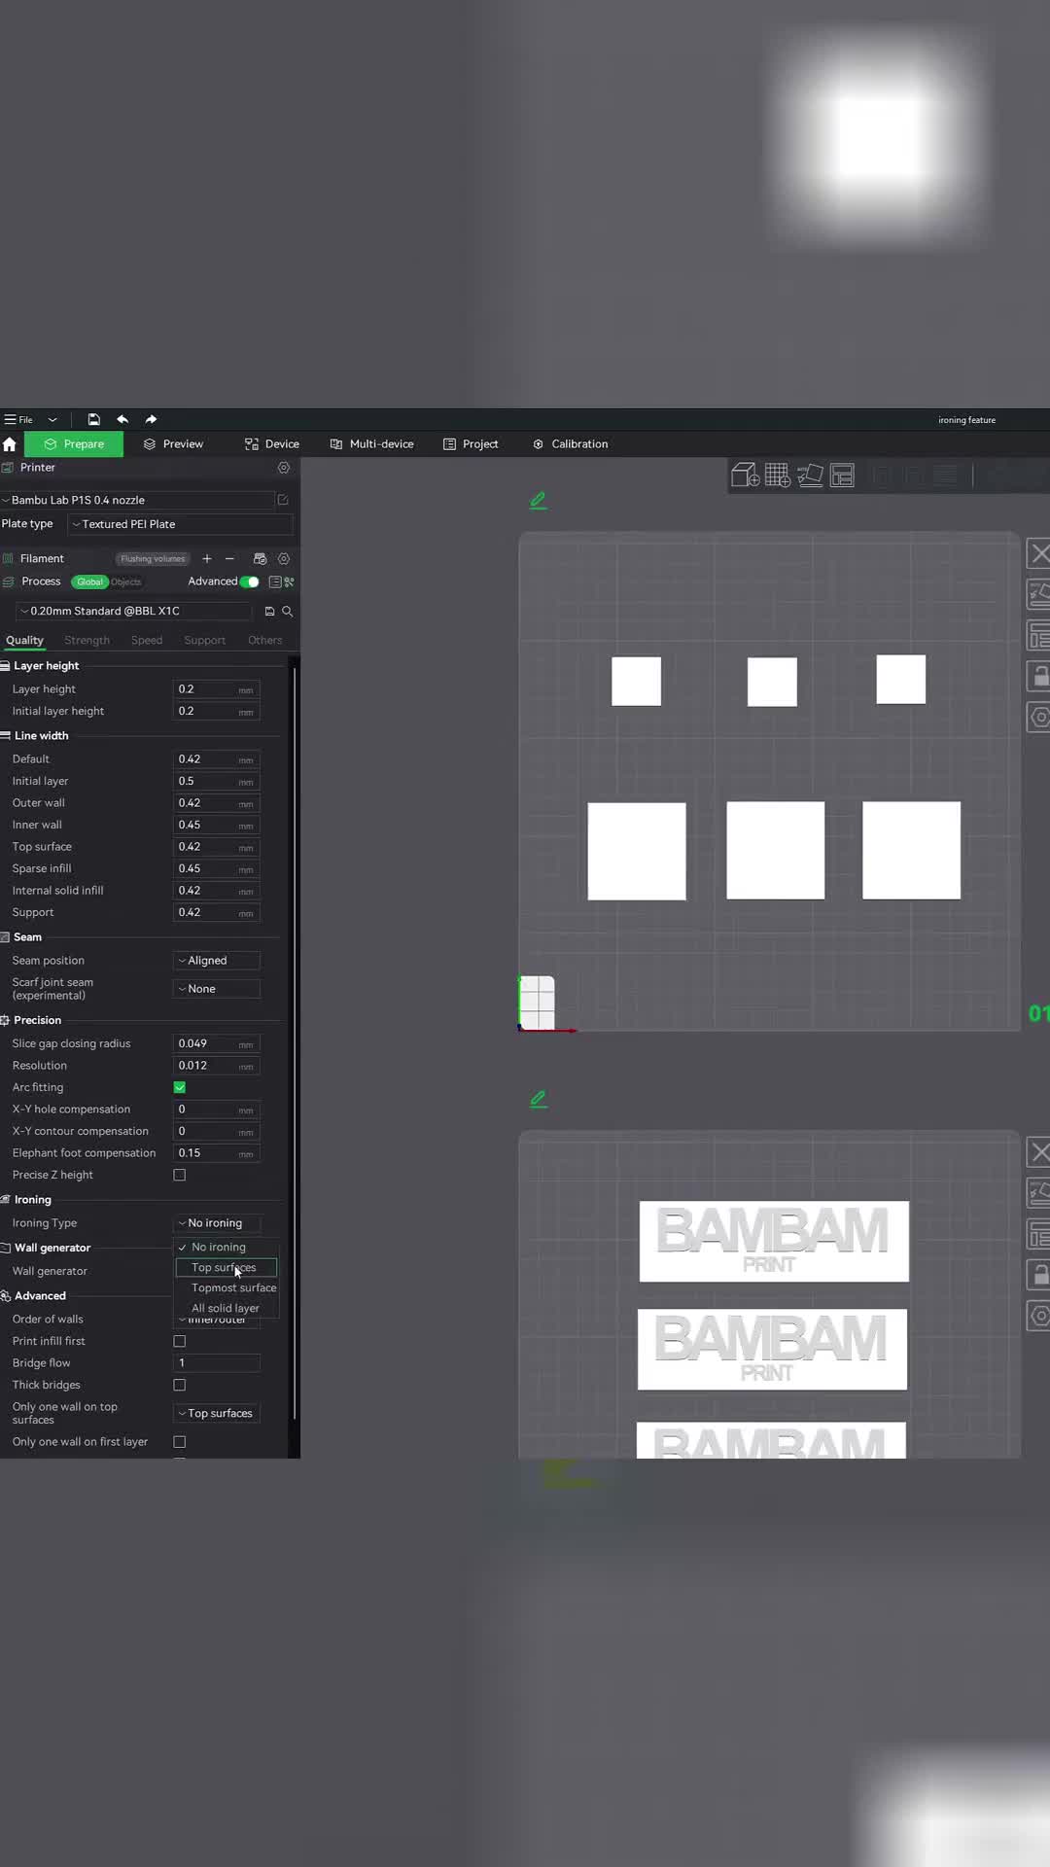
Task: Open the Seam position Aligned dropdown
Action: (x=217, y=961)
